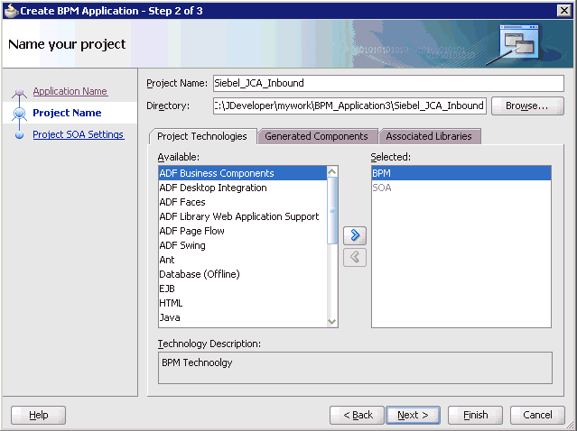Image resolution: width=577 pixels, height=431 pixels.
Task: Choose ADF Faces from Available list
Action: point(243,202)
